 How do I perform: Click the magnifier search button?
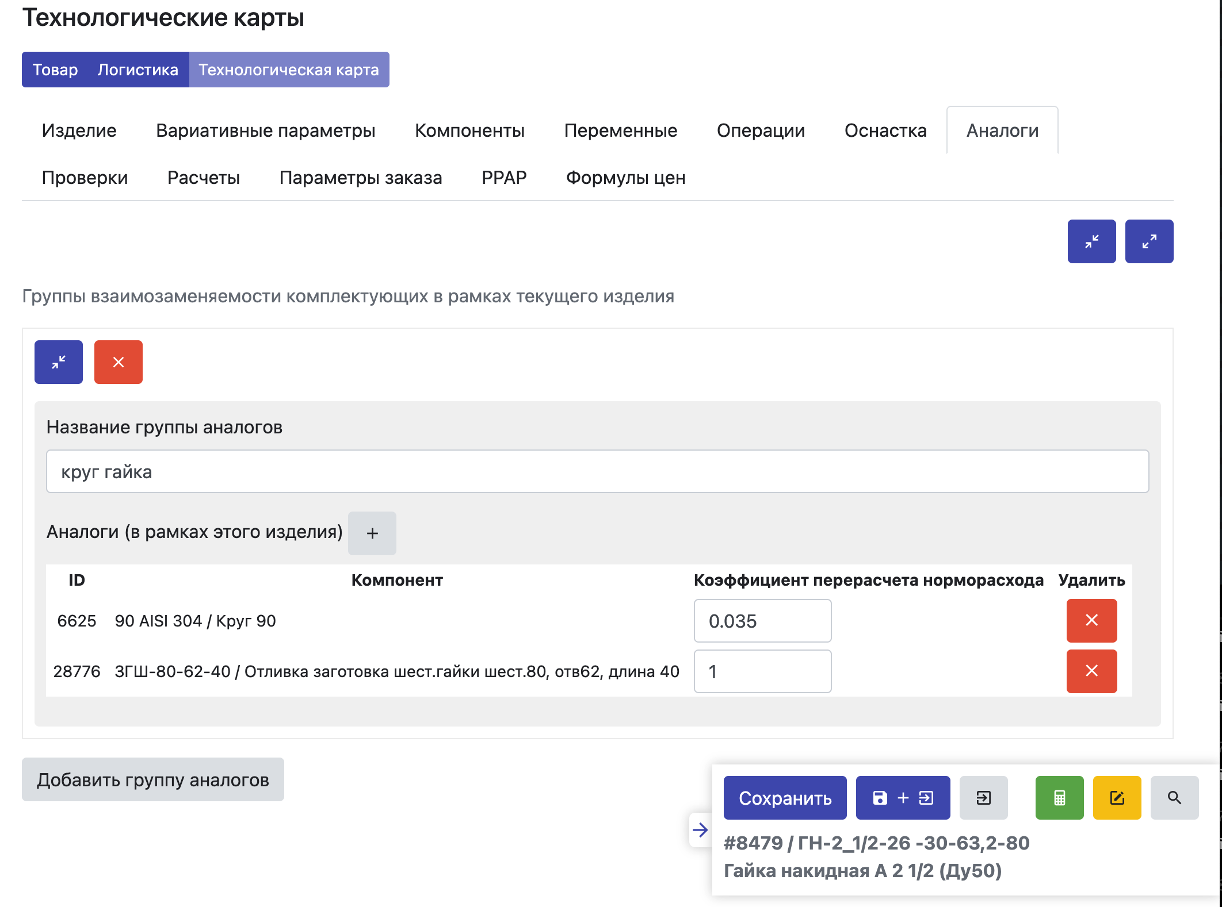click(x=1174, y=798)
